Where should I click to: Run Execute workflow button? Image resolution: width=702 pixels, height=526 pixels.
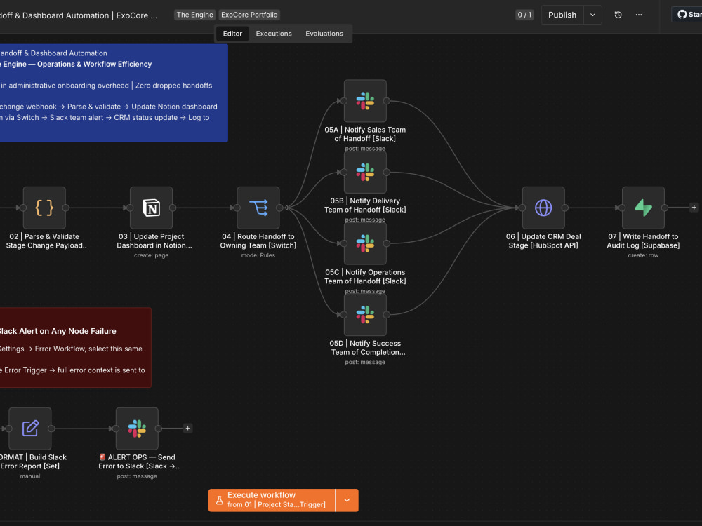272,500
